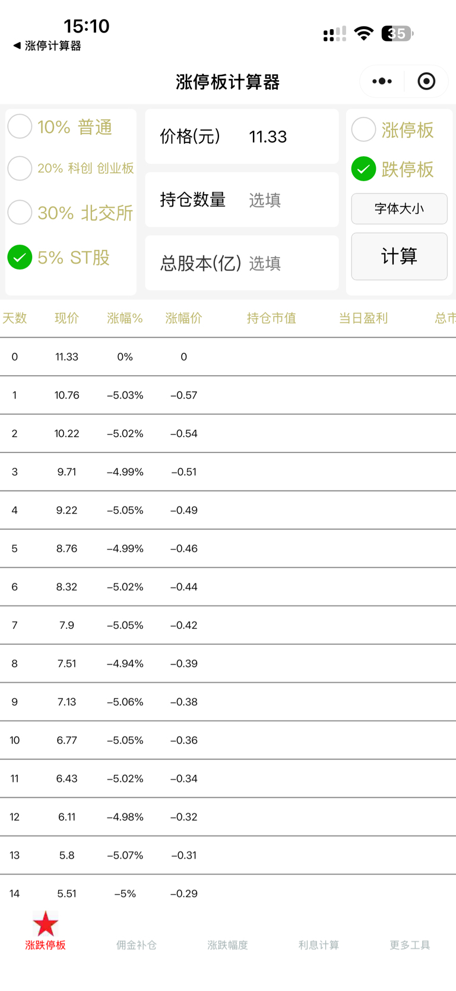456x991 pixels.
Task: Toggle the 5% ST股 radio option
Action: 20,257
